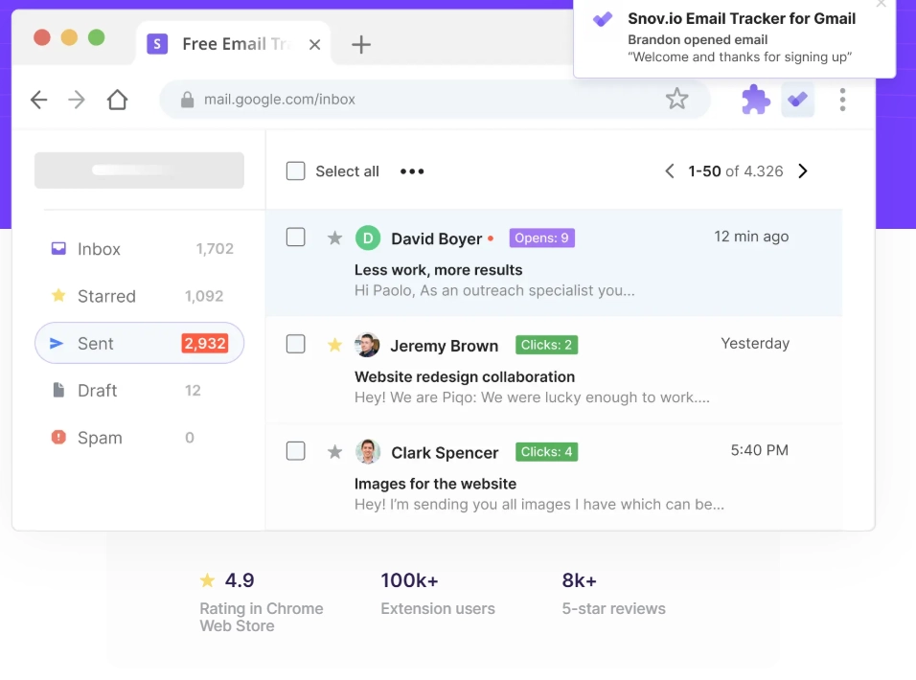The image size is (916, 680).
Task: Click the padlock icon in address bar
Action: pyautogui.click(x=187, y=100)
